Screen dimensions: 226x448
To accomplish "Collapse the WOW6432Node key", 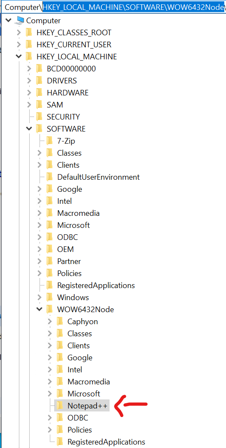I will pos(40,309).
